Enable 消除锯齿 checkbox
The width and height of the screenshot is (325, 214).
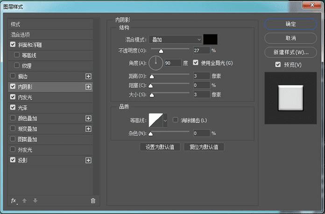point(176,120)
